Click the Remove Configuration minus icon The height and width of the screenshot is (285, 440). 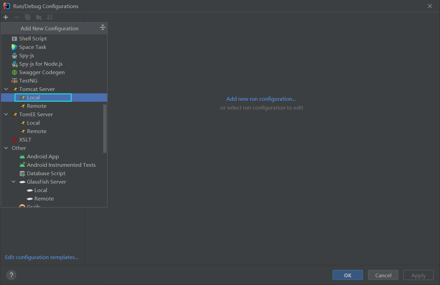17,17
